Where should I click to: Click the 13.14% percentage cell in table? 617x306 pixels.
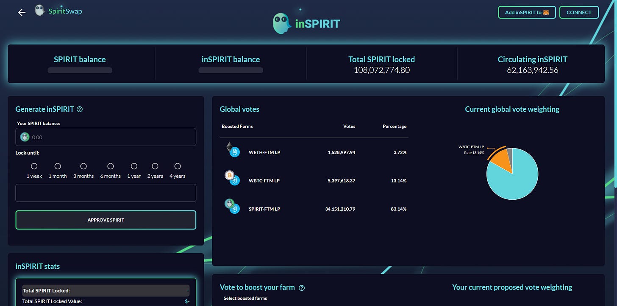[x=399, y=181]
